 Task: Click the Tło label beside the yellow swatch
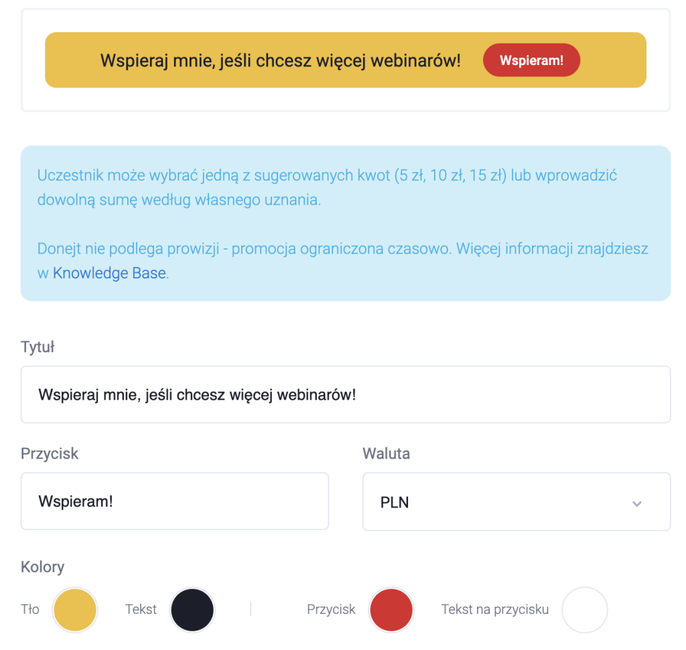tap(30, 609)
